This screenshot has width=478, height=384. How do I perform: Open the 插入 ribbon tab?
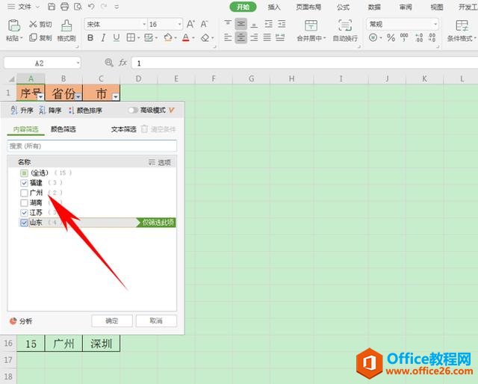(274, 7)
